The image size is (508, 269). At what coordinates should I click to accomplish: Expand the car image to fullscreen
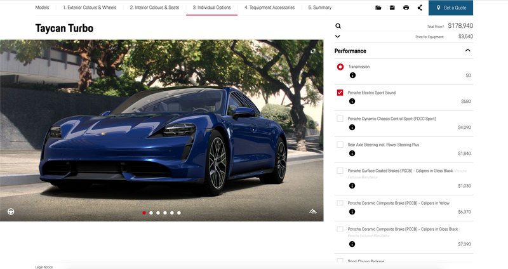pos(312,51)
